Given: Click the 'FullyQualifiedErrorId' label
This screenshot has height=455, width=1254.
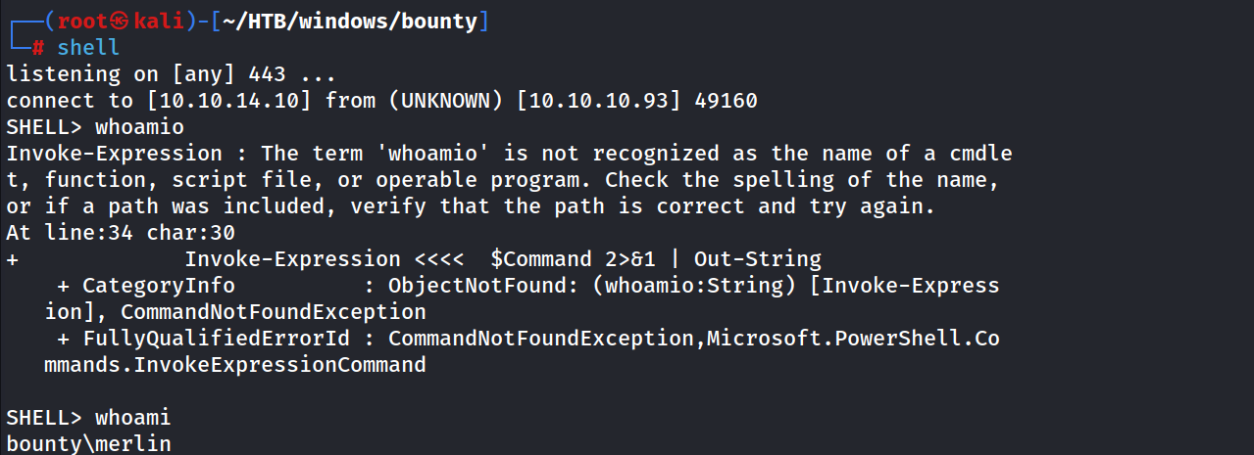Looking at the screenshot, I should click(216, 338).
